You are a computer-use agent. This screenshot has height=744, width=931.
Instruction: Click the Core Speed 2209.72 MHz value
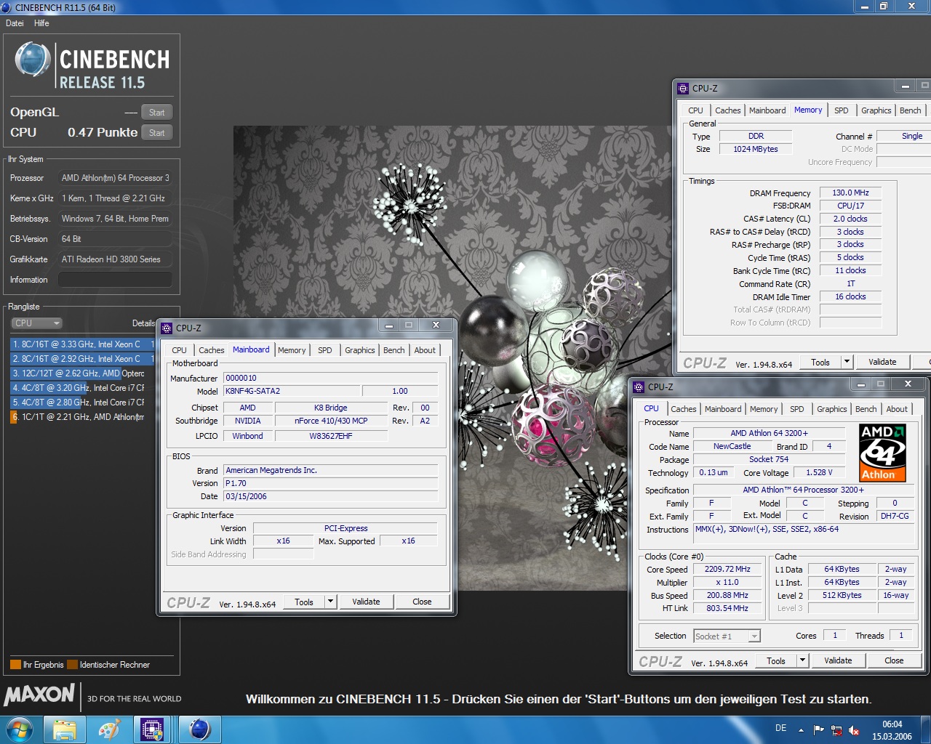pos(727,570)
